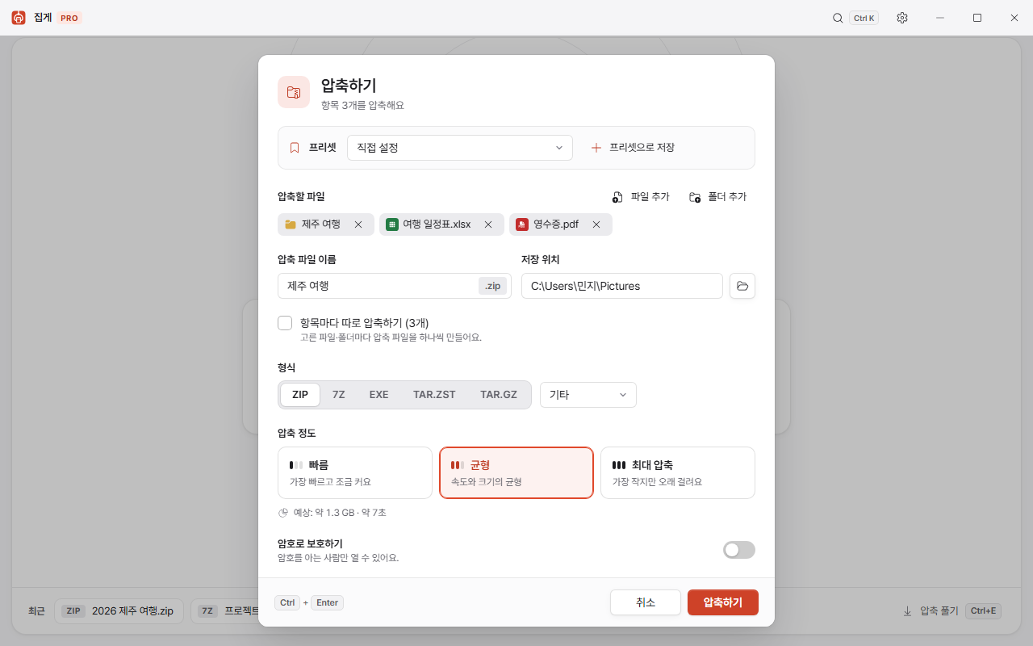Remove 여행 일정표.xlsx from the list
Image resolution: width=1033 pixels, height=646 pixels.
tap(488, 224)
